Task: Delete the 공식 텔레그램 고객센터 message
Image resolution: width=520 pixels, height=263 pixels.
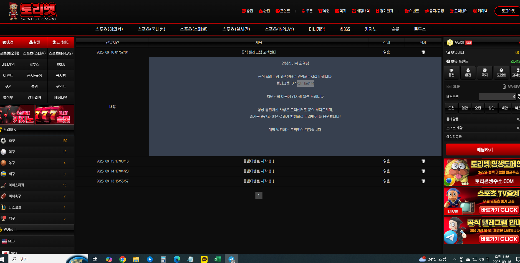Action: [x=423, y=52]
